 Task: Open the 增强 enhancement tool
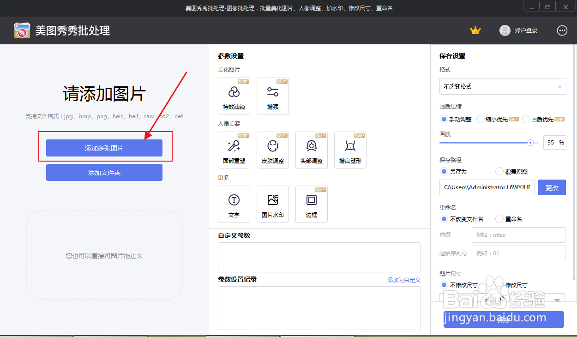(273, 96)
